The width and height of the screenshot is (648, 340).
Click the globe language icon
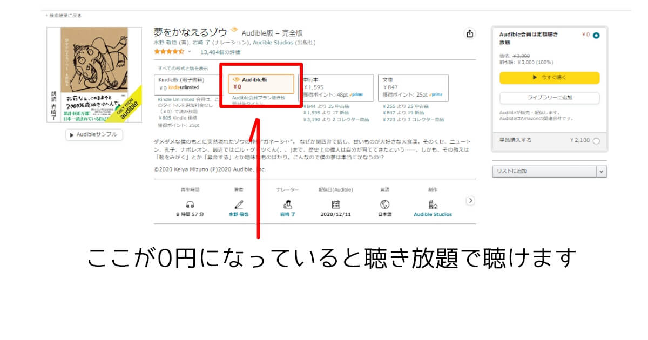click(385, 205)
